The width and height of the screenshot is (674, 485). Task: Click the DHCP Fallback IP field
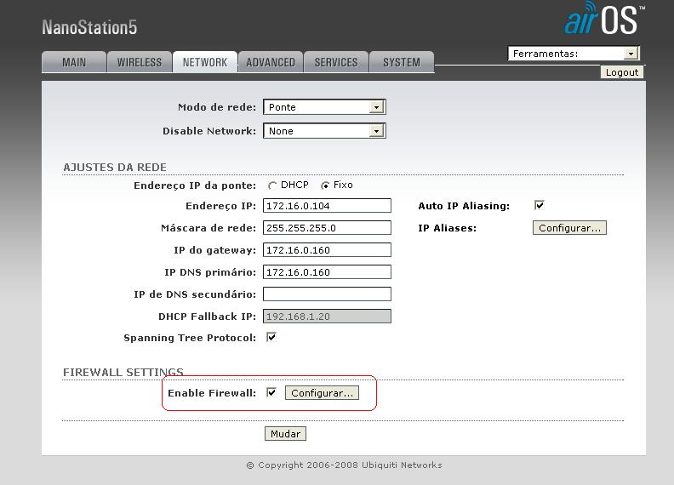tap(327, 317)
